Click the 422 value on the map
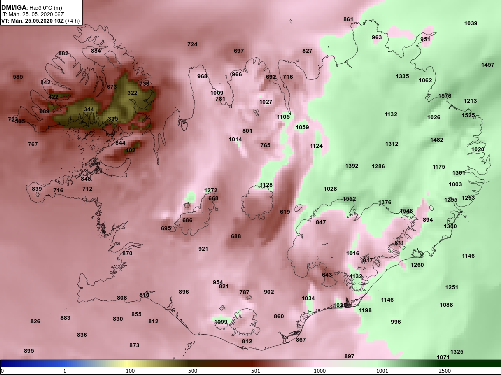The image size is (501, 375). pos(54,97)
